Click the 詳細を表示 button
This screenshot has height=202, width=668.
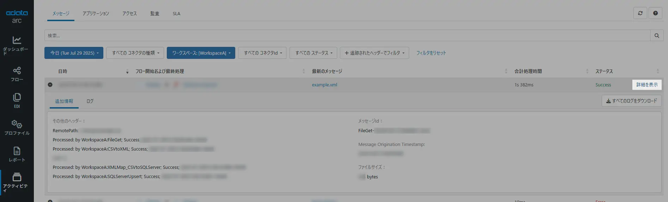[647, 85]
